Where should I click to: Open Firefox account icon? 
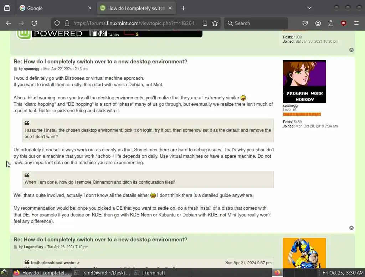coord(318,23)
